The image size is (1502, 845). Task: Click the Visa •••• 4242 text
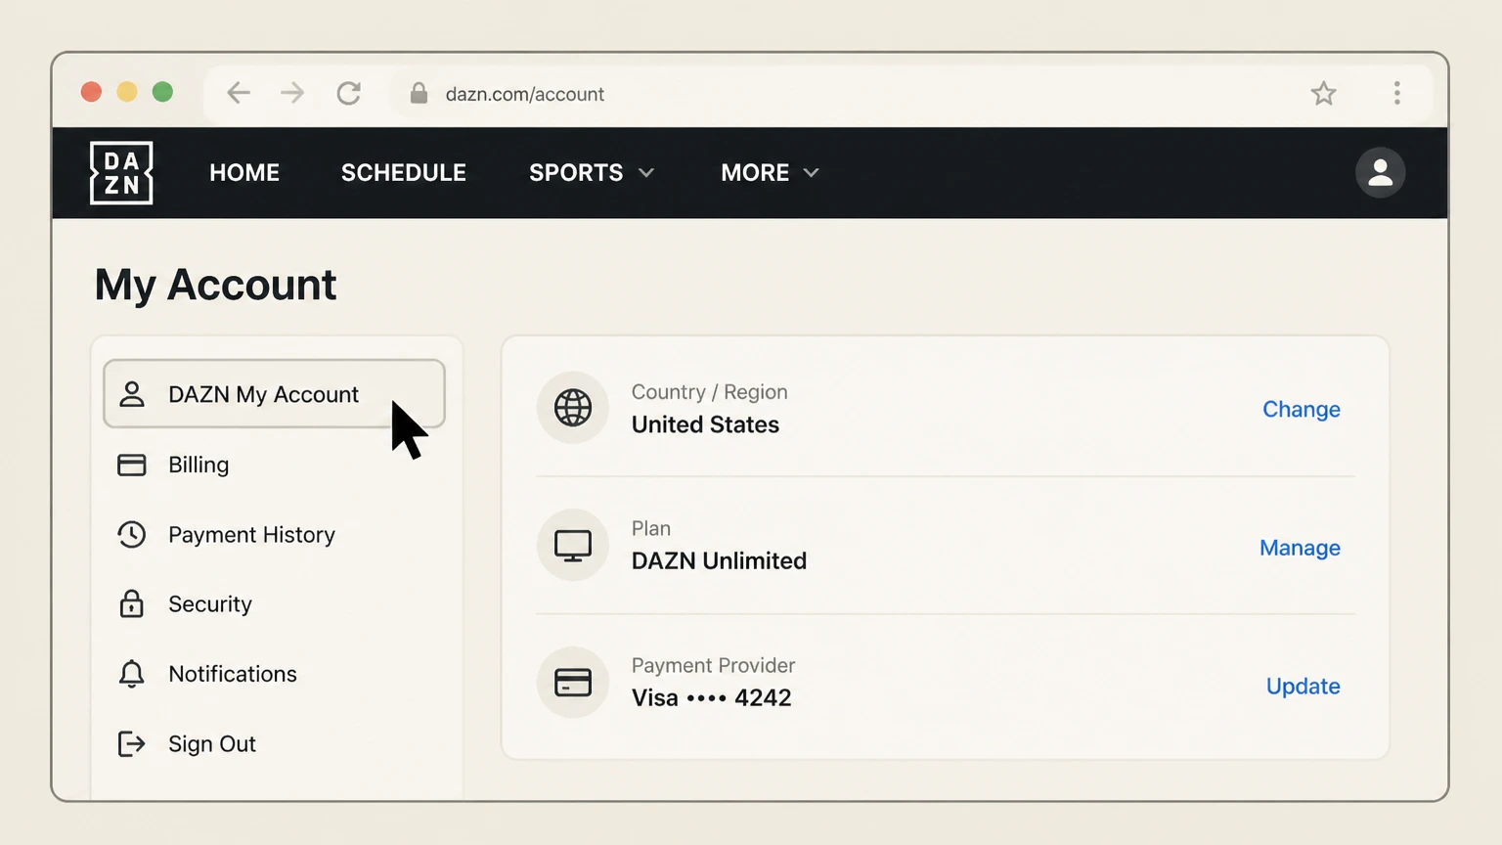pos(711,697)
